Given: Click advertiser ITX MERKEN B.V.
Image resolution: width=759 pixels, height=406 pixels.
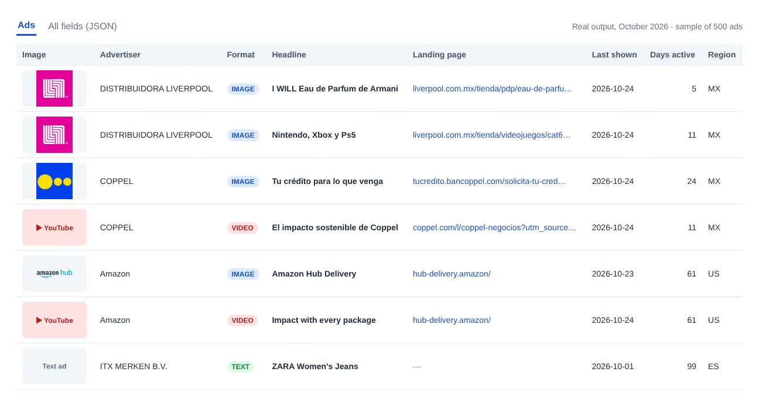Looking at the screenshot, I should click(x=134, y=367).
